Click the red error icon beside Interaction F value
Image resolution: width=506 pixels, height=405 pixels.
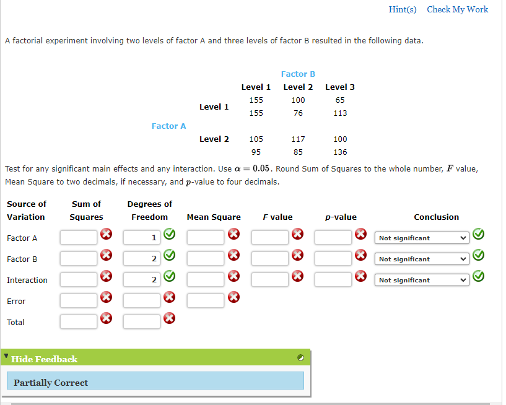[x=297, y=277]
